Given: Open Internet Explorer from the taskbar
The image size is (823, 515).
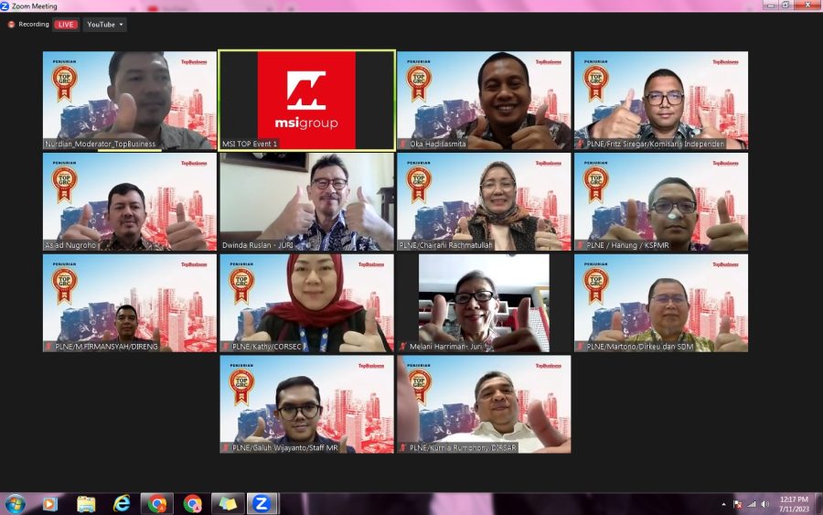Looking at the screenshot, I should (122, 504).
